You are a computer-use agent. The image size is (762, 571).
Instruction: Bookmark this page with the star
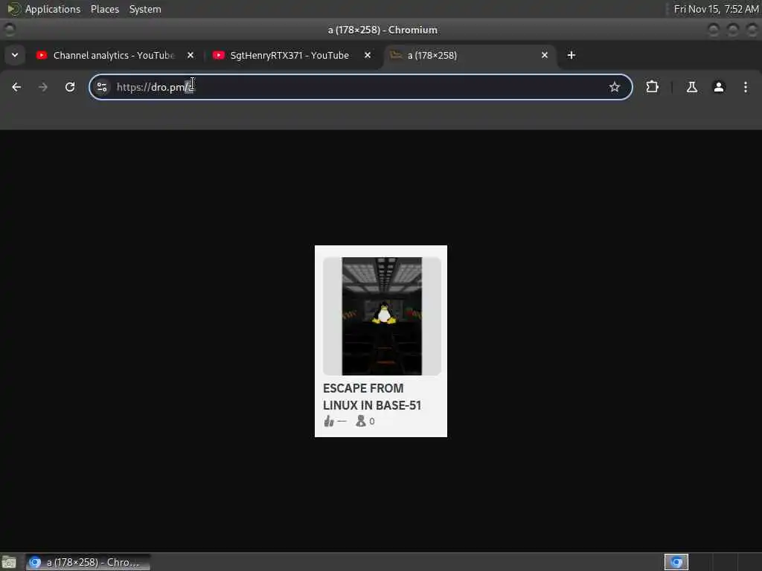pyautogui.click(x=614, y=87)
